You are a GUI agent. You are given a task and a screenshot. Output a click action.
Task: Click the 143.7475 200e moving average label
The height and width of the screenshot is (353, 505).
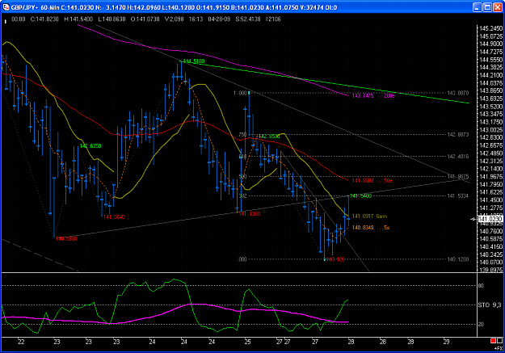click(373, 95)
